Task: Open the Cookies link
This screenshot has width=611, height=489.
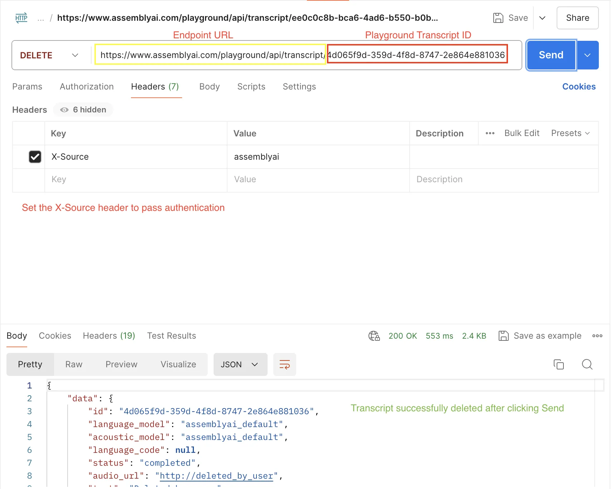Action: coord(578,87)
